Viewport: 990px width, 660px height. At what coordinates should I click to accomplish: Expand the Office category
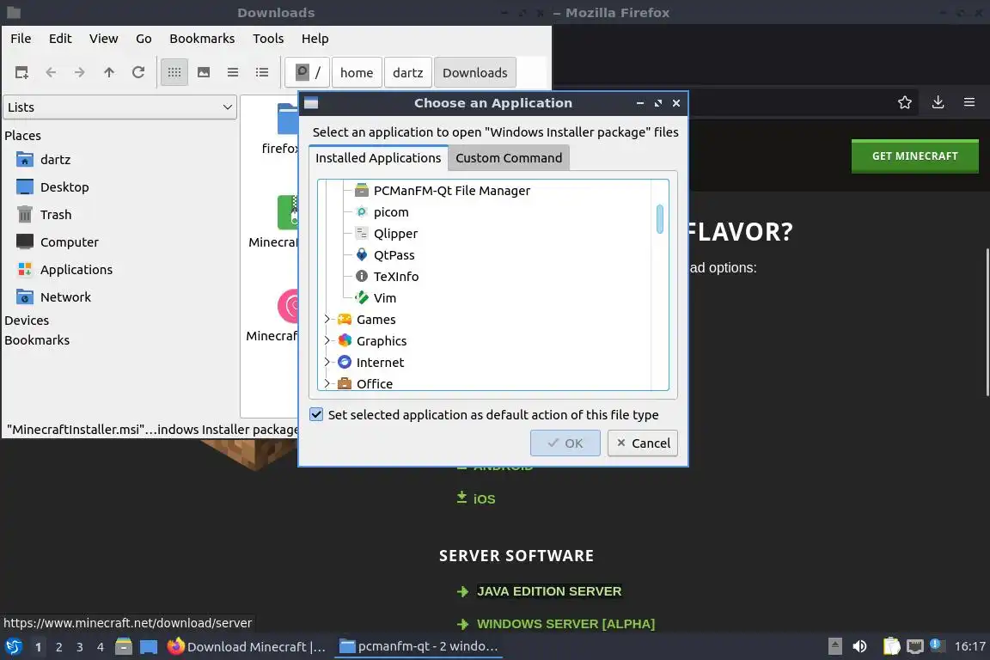(x=327, y=383)
